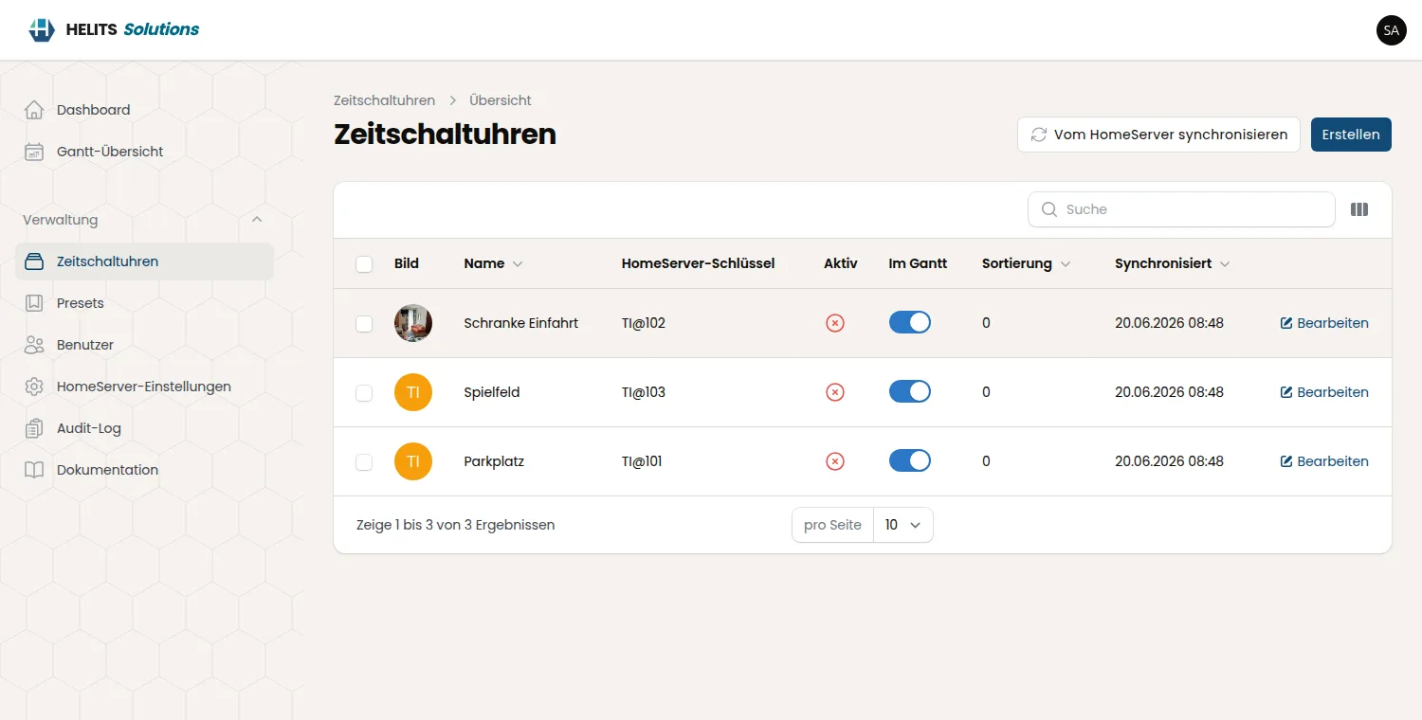Collapse the Verwaltung sidebar group

pyautogui.click(x=257, y=220)
